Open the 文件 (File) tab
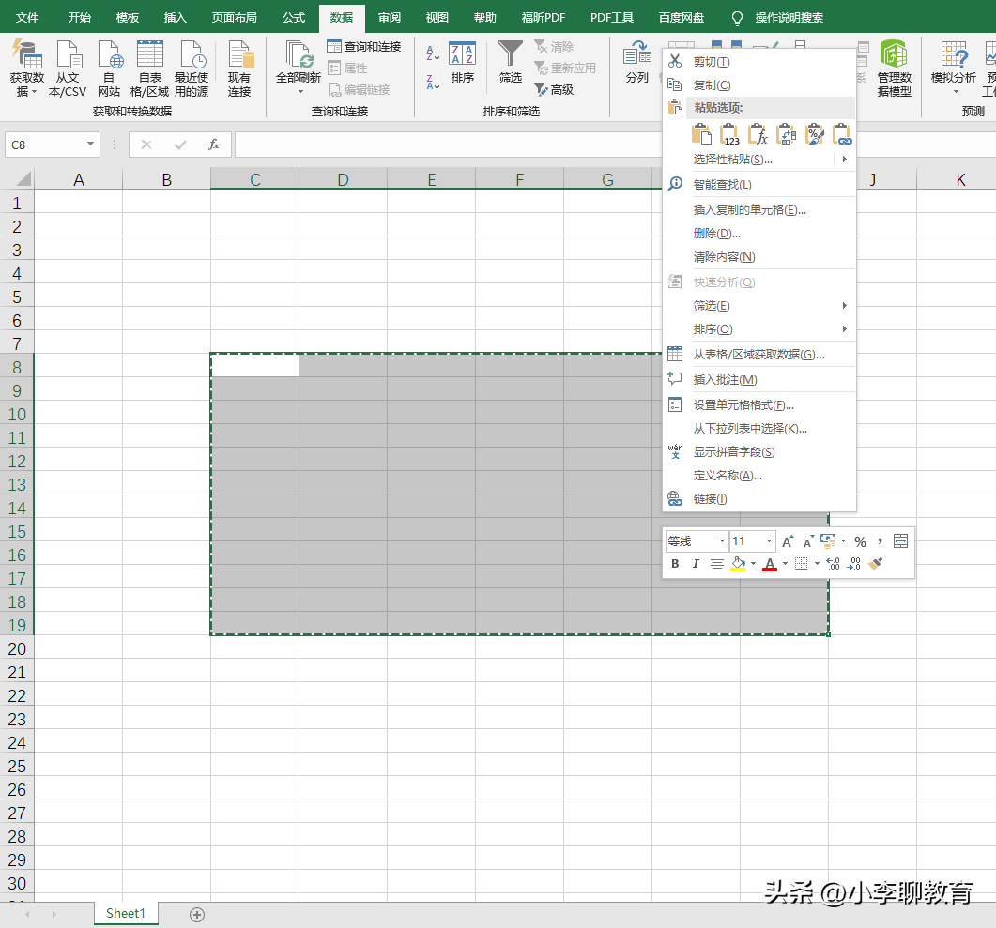 click(x=27, y=17)
